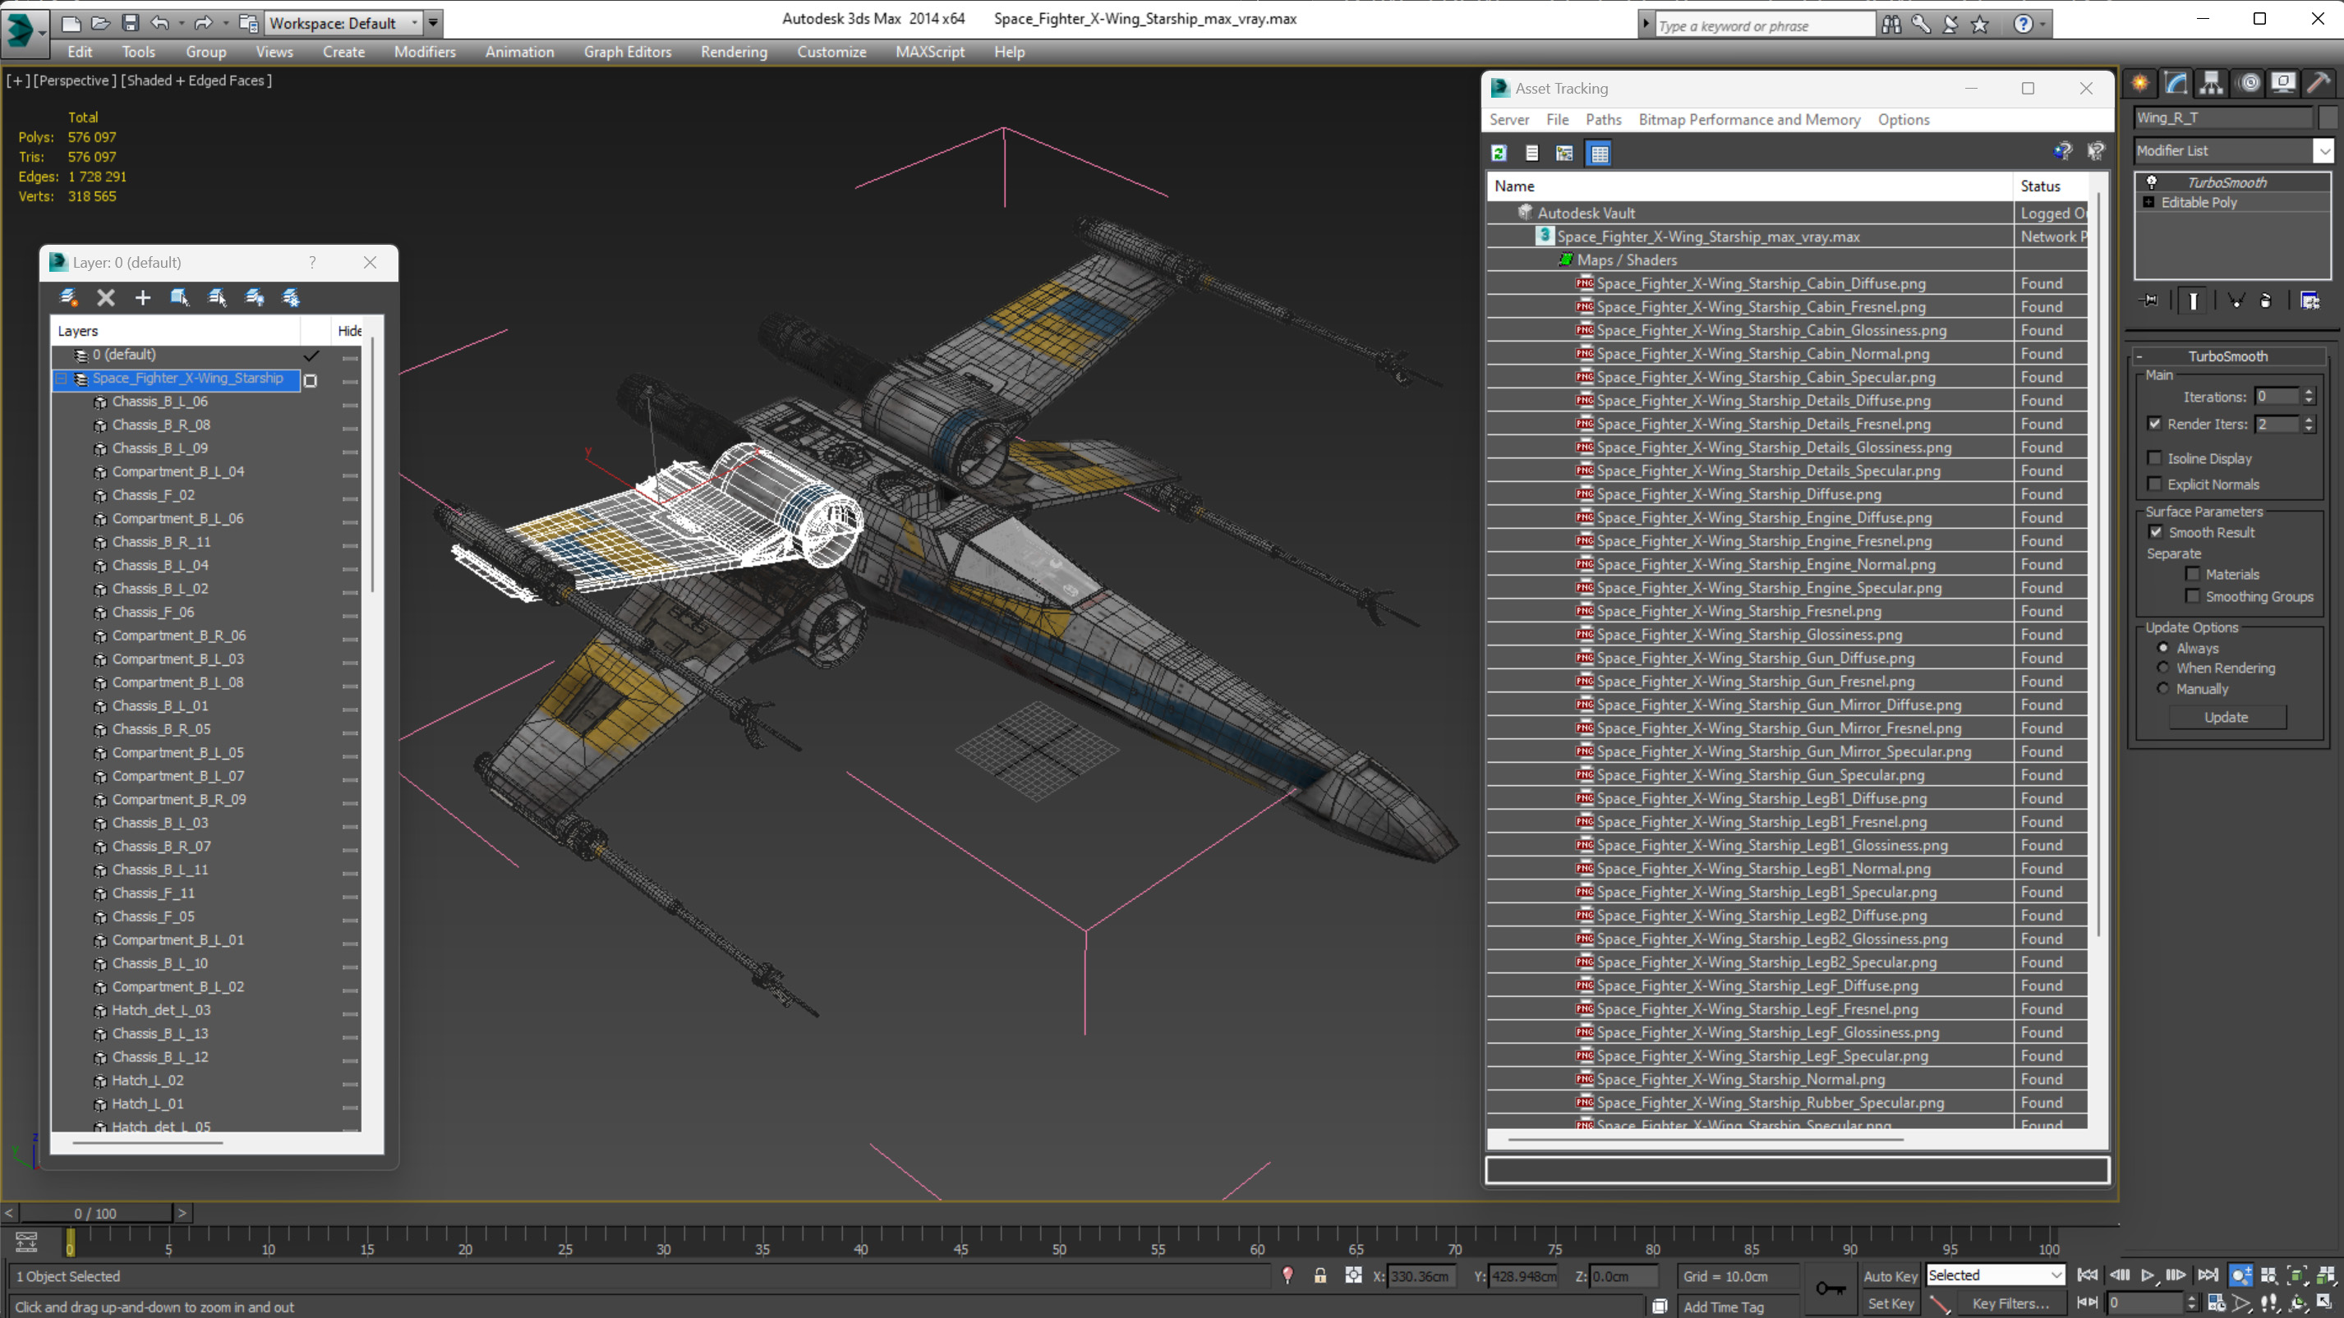Enable Explicit Normals checkbox
The image size is (2344, 1318).
[x=2155, y=484]
